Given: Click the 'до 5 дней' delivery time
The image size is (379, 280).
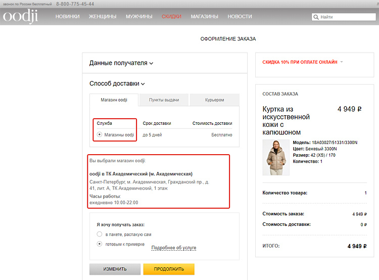Looking at the screenshot, I should [152, 135].
